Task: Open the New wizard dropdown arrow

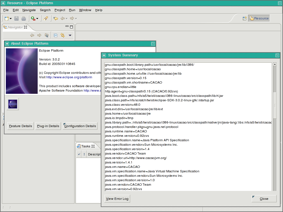Action: click(11, 18)
